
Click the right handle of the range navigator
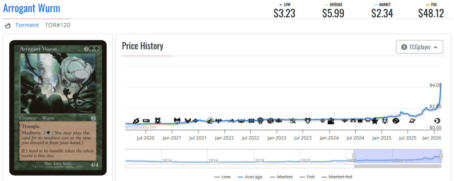coord(441,156)
